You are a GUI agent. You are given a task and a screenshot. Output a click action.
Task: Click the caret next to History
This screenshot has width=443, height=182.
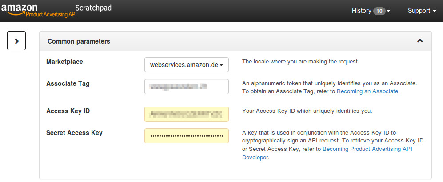click(x=388, y=11)
